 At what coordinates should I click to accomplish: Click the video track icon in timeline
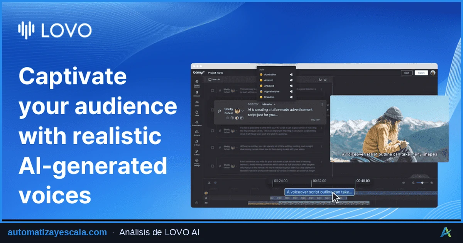206,203
